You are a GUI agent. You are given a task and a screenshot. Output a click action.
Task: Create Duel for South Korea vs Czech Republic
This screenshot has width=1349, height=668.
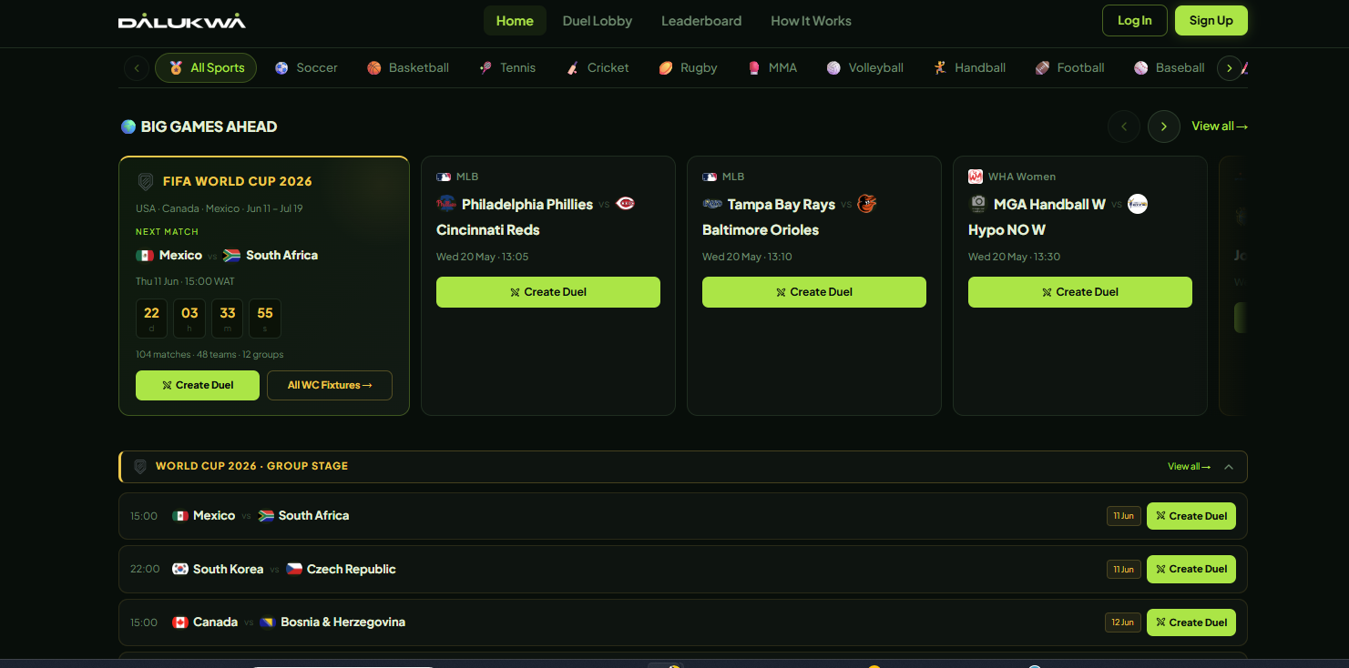(x=1191, y=569)
